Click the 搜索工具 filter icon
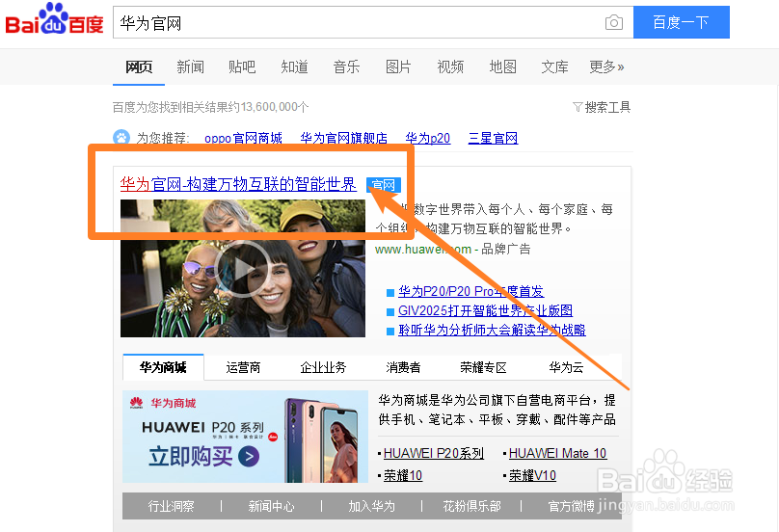The image size is (779, 532). (578, 107)
